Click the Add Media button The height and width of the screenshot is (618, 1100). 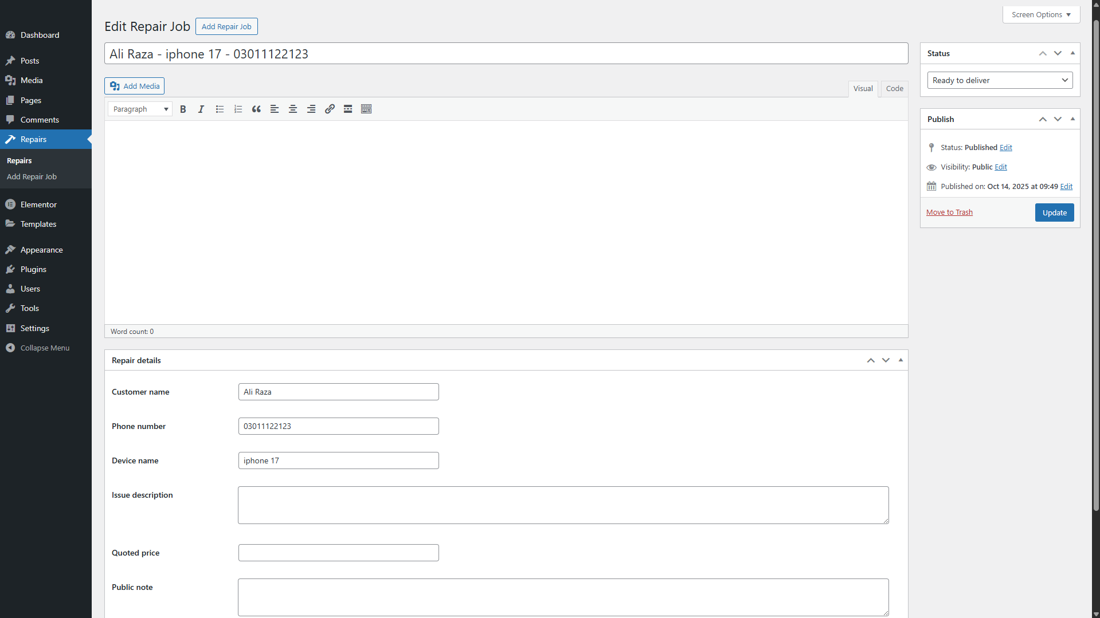[134, 86]
